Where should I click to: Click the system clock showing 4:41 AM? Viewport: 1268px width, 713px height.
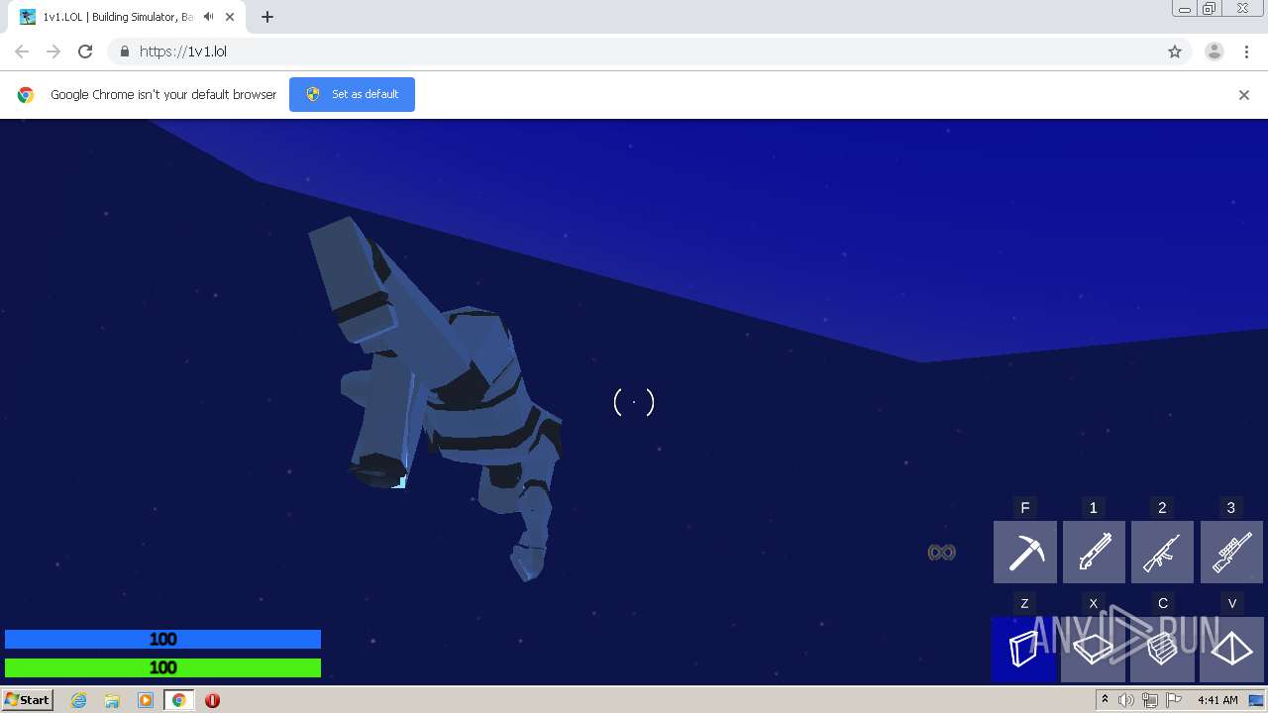(1217, 700)
